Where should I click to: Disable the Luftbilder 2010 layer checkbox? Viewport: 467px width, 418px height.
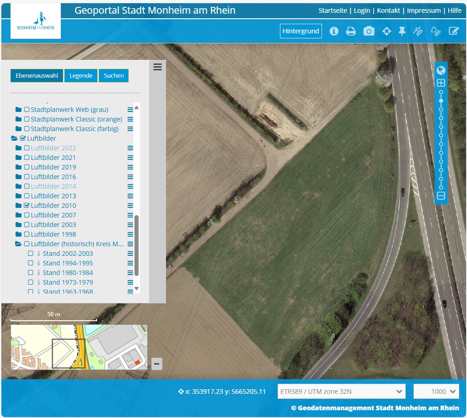pos(27,205)
